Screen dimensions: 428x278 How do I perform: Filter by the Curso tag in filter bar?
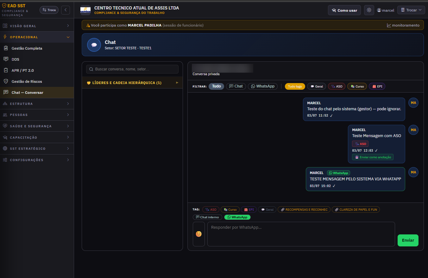pos(357,86)
